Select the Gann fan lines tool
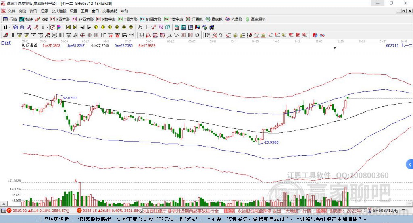This screenshot has height=223, width=413. 148,35
